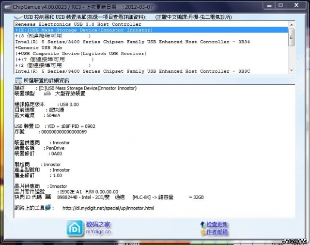310x245 pixels.
Task: Click the author mailbox envelope icon
Action: [x=203, y=232]
